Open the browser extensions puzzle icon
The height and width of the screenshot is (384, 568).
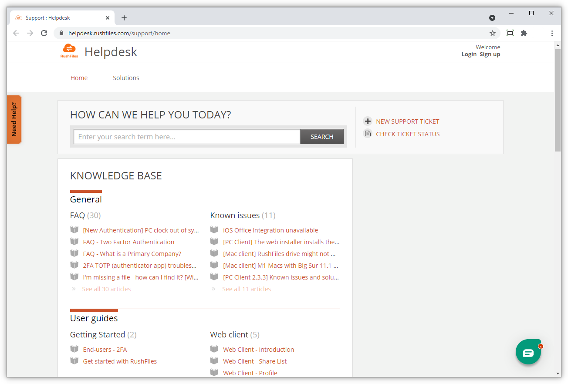[x=524, y=33]
